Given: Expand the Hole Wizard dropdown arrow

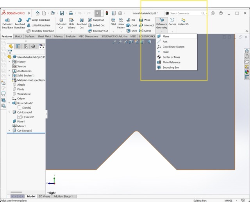Looking at the screenshot, I should 71,32.
